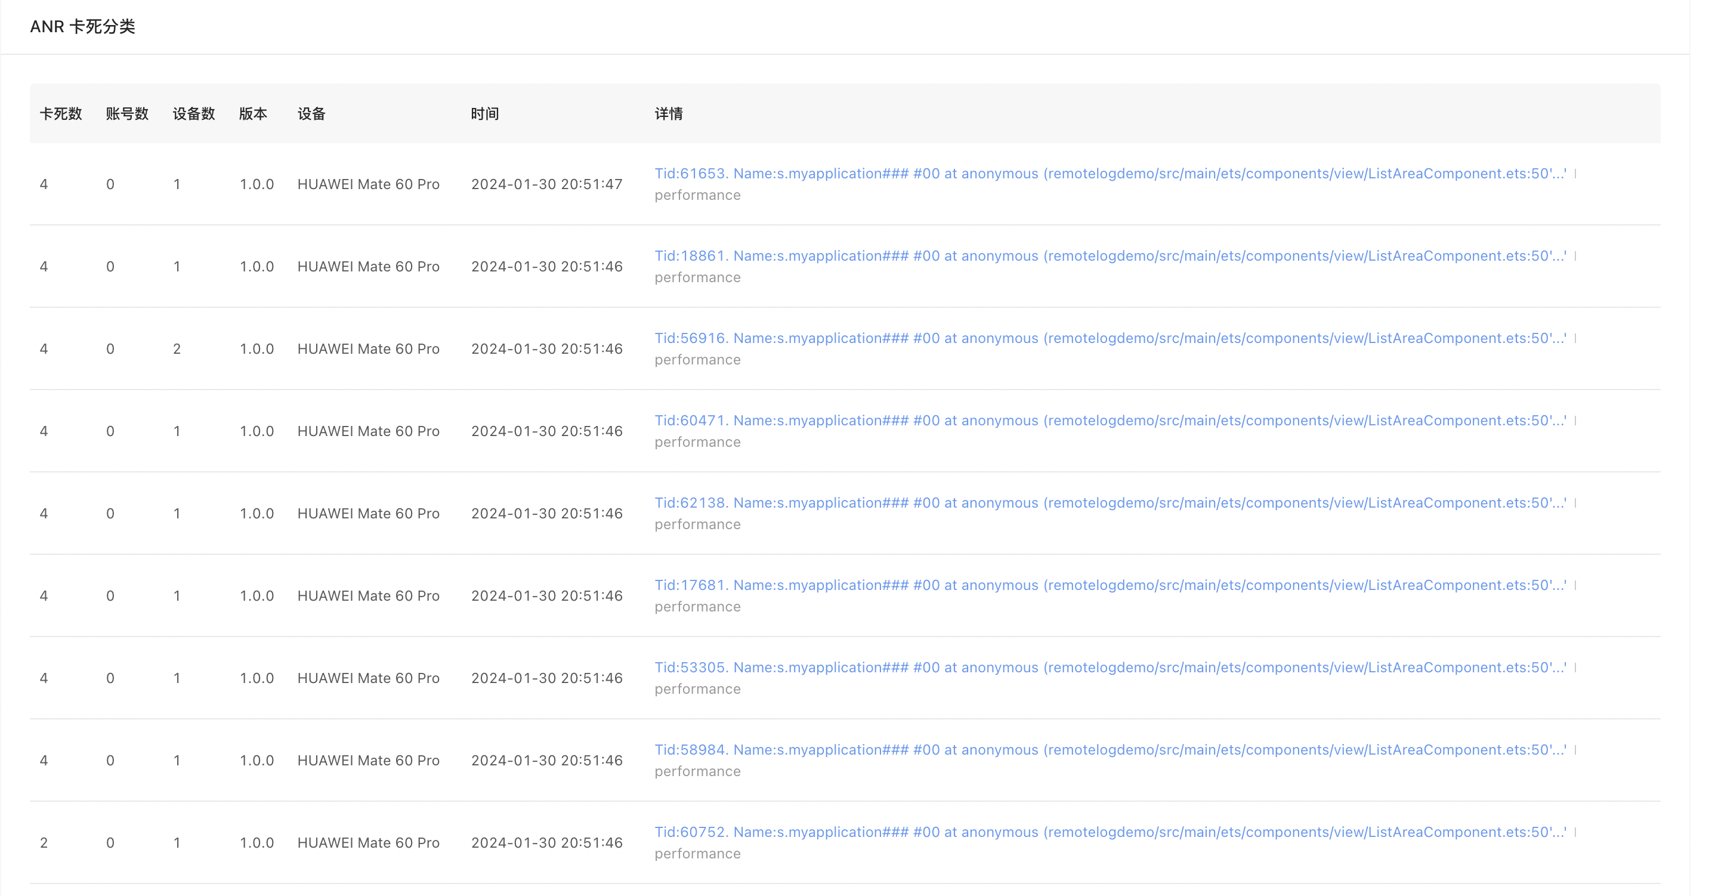1712x896 pixels.
Task: Click the ANR 卡死分类 panel title
Action: 83,27
